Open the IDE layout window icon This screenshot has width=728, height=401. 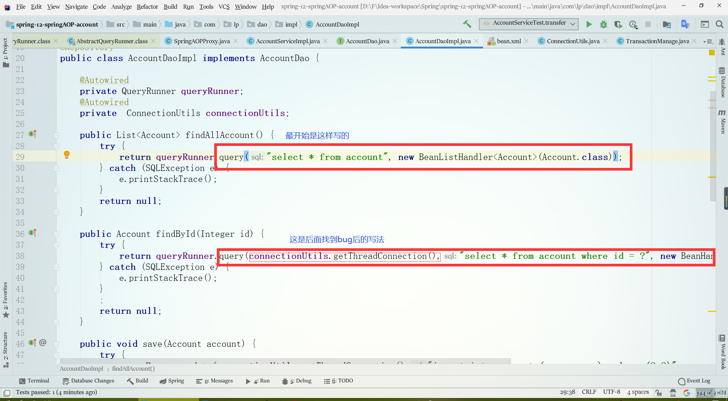click(x=705, y=24)
